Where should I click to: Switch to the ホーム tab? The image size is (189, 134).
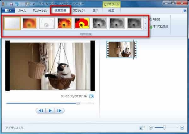22,11
